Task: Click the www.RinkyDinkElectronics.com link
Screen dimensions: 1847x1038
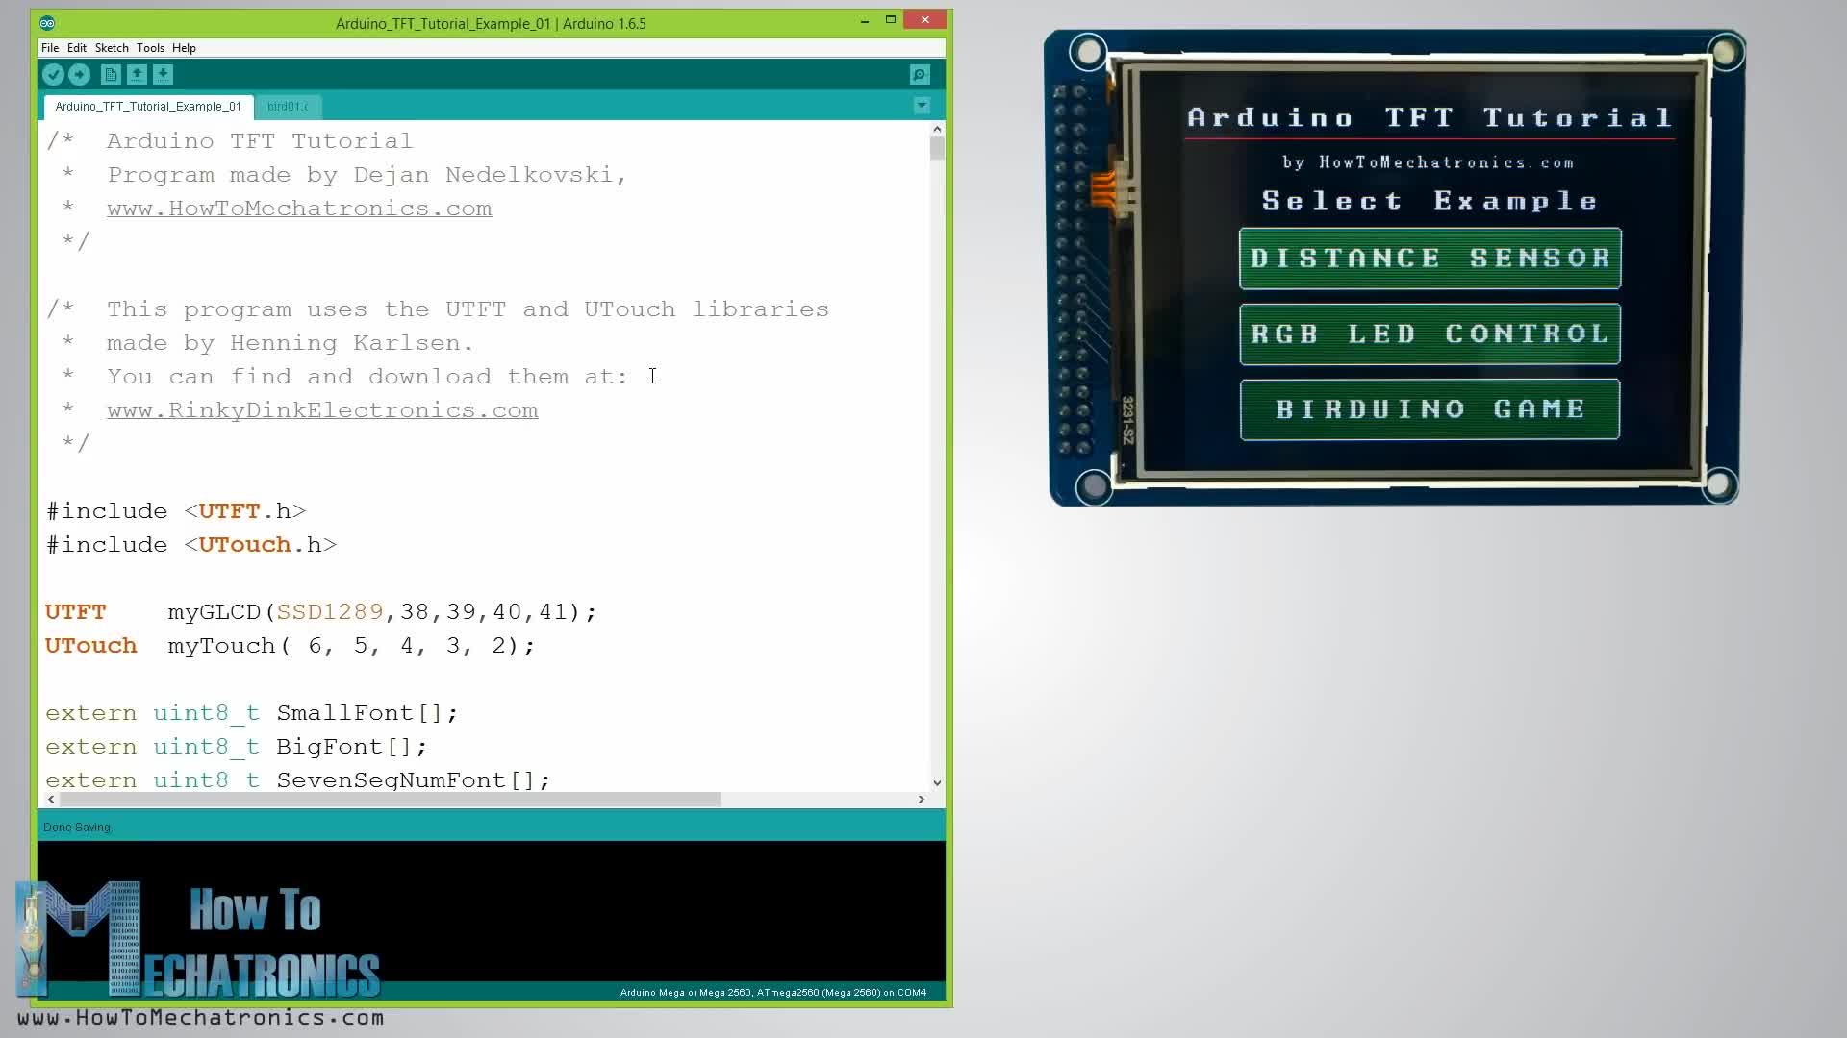Action: [x=322, y=410]
